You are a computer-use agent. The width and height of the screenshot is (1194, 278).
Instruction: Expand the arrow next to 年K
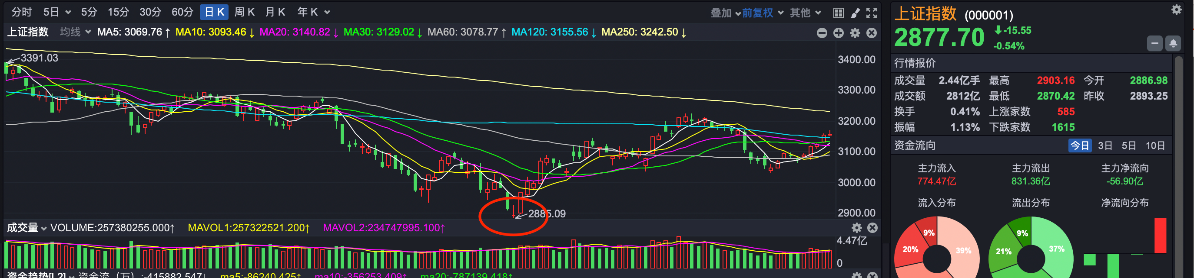pyautogui.click(x=327, y=13)
